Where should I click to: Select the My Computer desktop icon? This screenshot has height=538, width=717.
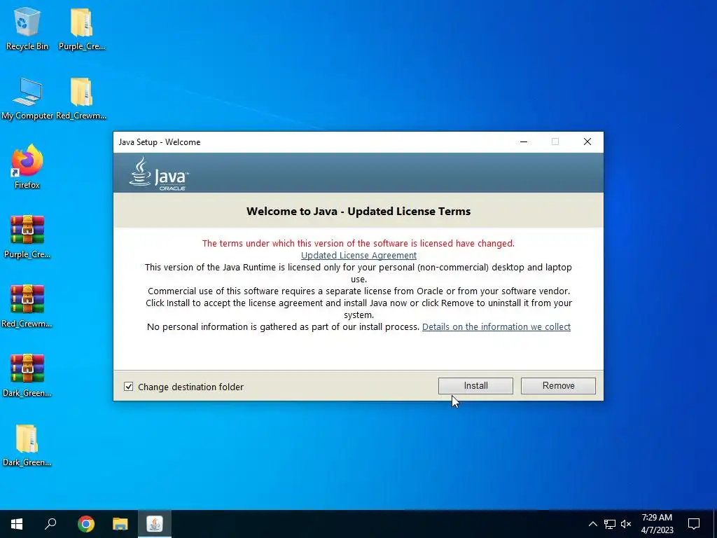(27, 98)
